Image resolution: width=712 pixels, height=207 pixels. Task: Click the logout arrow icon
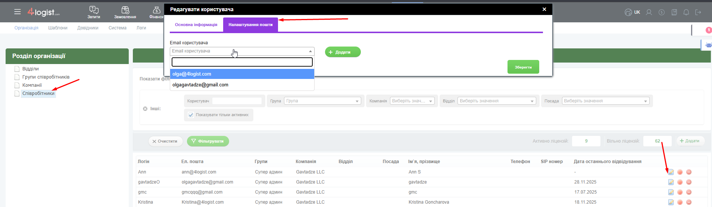pos(698,12)
